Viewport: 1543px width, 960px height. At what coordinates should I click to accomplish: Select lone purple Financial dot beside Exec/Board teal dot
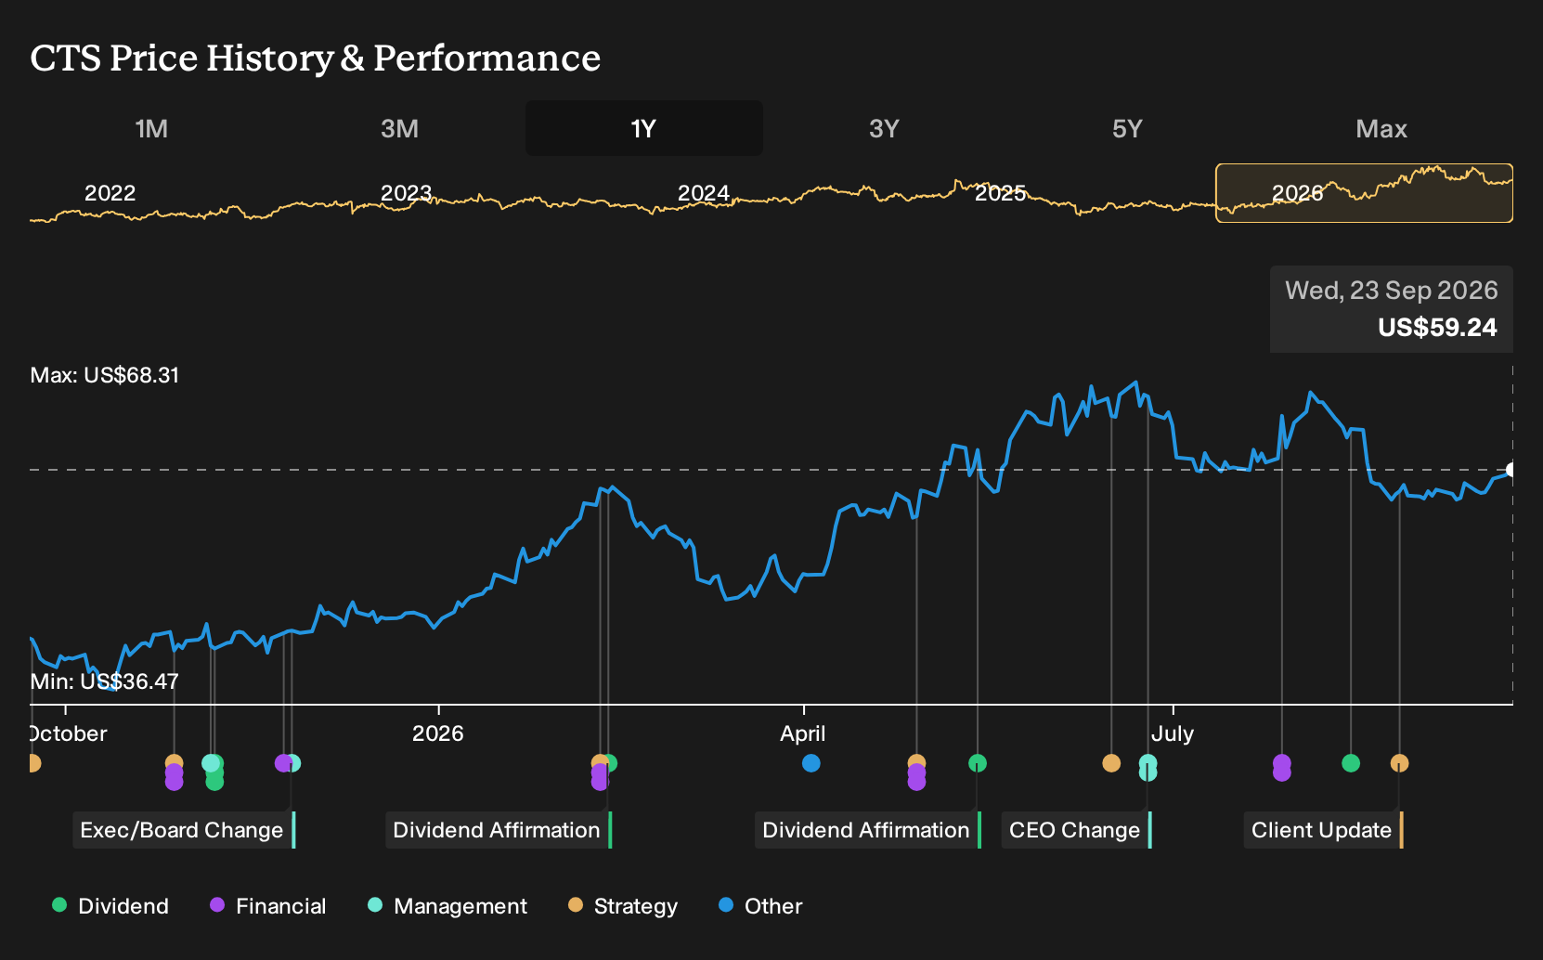pos(283,763)
